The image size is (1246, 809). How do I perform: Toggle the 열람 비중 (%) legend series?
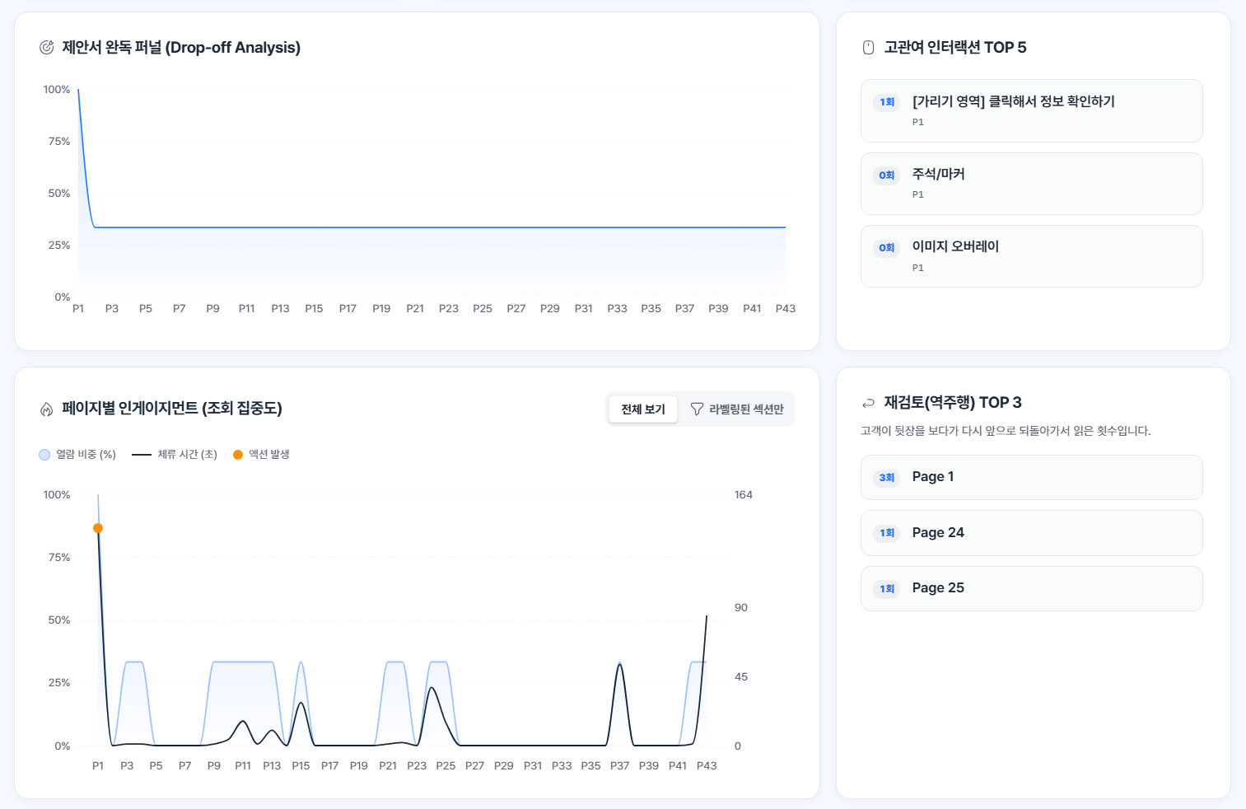(77, 455)
